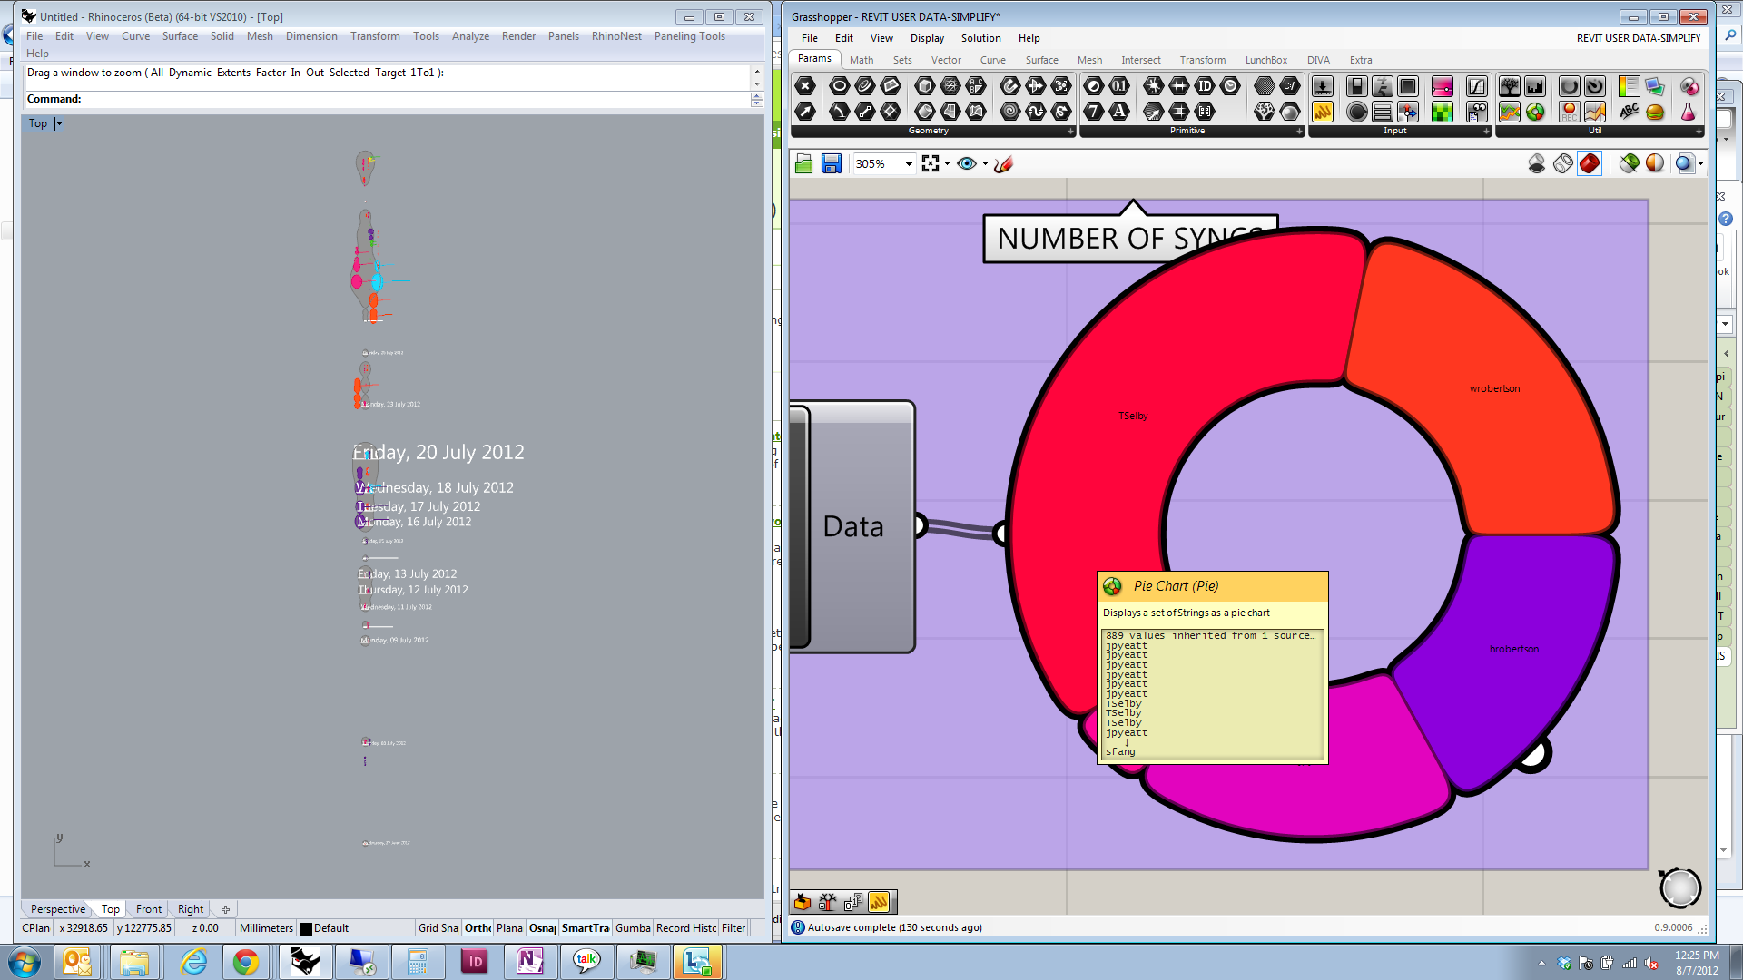Pick the Graph Mapper component icon
1743x980 pixels.
(1477, 86)
